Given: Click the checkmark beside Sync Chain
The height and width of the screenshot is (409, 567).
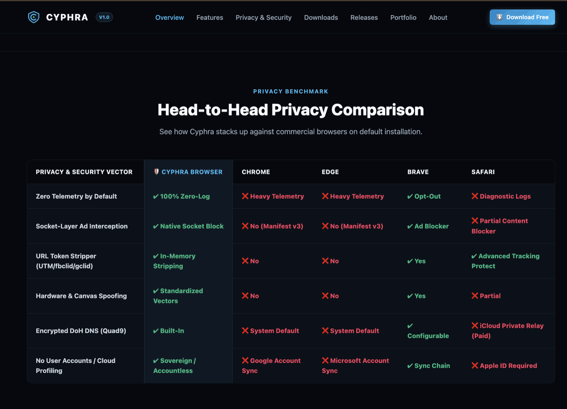Looking at the screenshot, I should coord(410,366).
